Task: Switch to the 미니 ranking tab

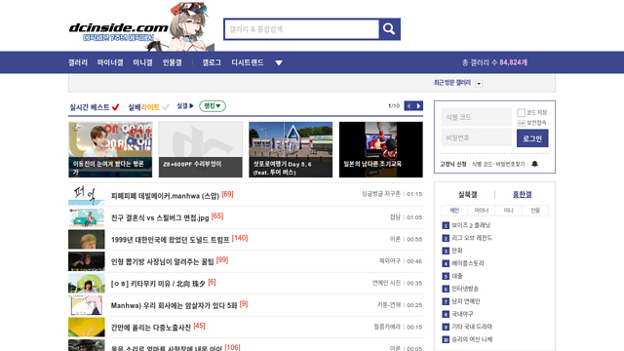Action: tap(508, 211)
